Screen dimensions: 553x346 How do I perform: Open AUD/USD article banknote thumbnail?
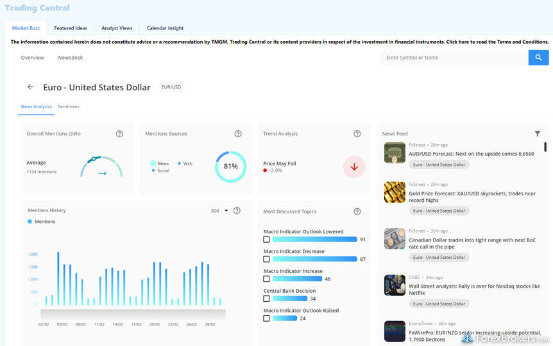pyautogui.click(x=395, y=152)
